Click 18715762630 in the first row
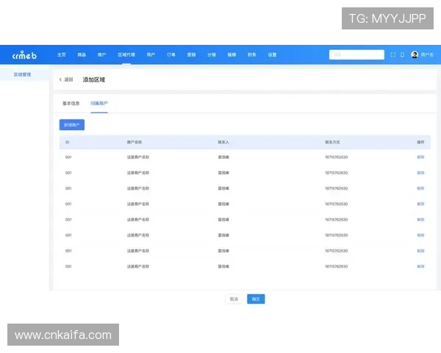 337,157
